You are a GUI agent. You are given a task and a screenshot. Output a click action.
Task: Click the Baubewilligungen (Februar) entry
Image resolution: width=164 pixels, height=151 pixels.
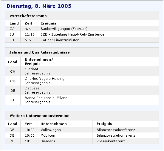pyautogui.click(x=64, y=29)
